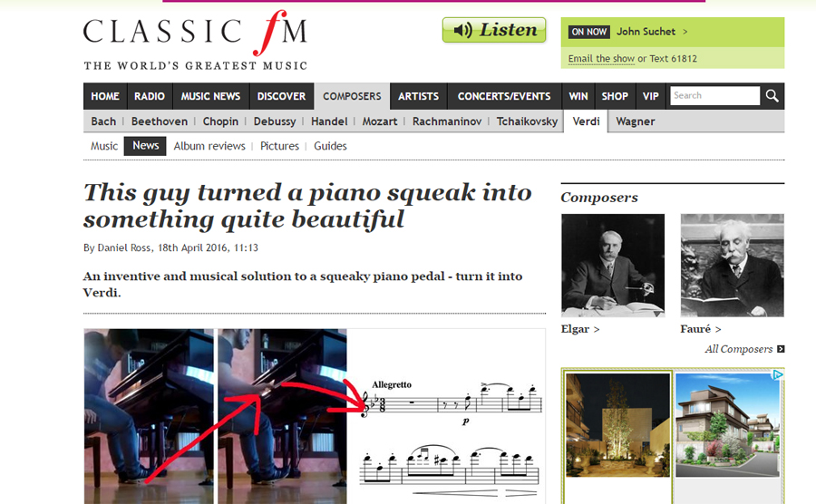Switch to the News sub-tab
Screen dimensions: 816x504
click(x=145, y=146)
